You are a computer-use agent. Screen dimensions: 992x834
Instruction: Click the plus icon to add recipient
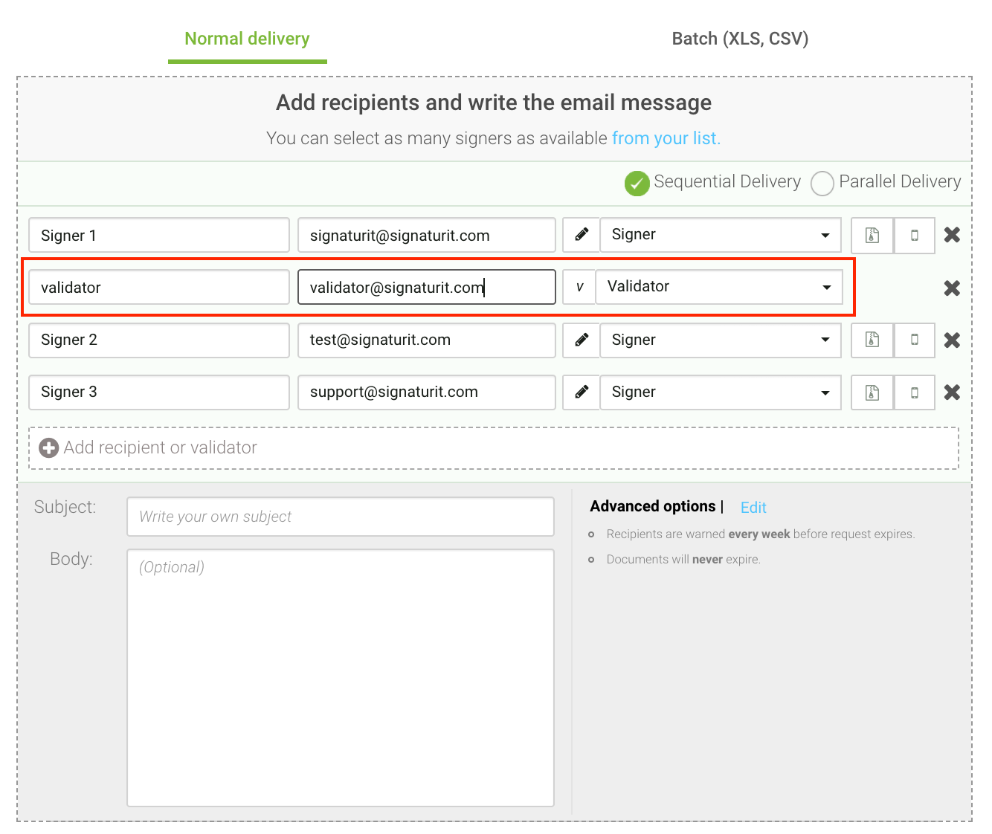point(49,447)
